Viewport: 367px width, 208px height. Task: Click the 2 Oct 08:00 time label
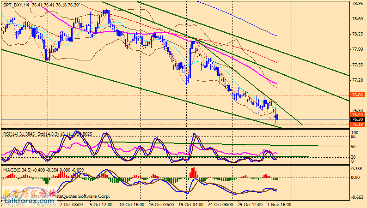point(71,204)
